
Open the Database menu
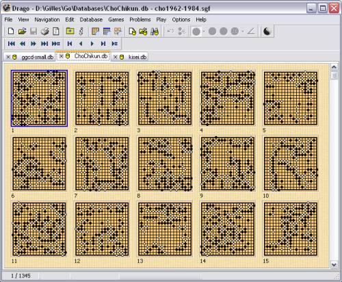click(91, 20)
